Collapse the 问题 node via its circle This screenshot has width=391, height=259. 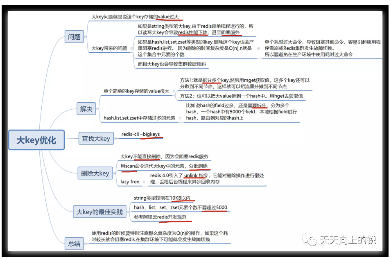tap(86, 37)
